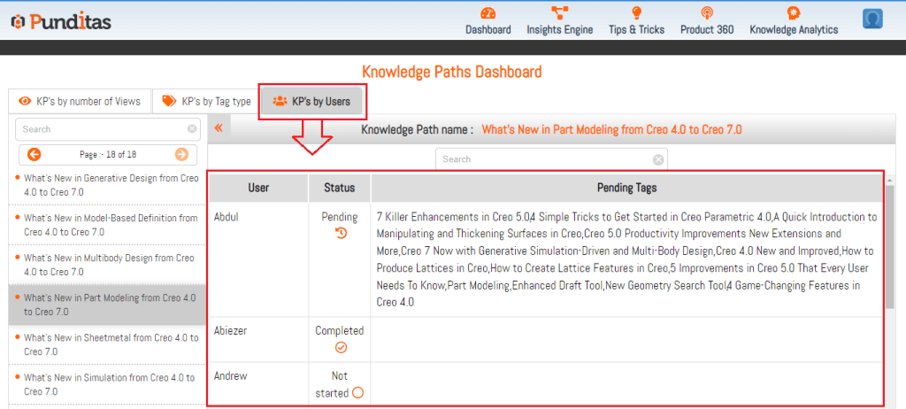Go to previous page with left arrow
Screen dimensions: 906x409
35,155
